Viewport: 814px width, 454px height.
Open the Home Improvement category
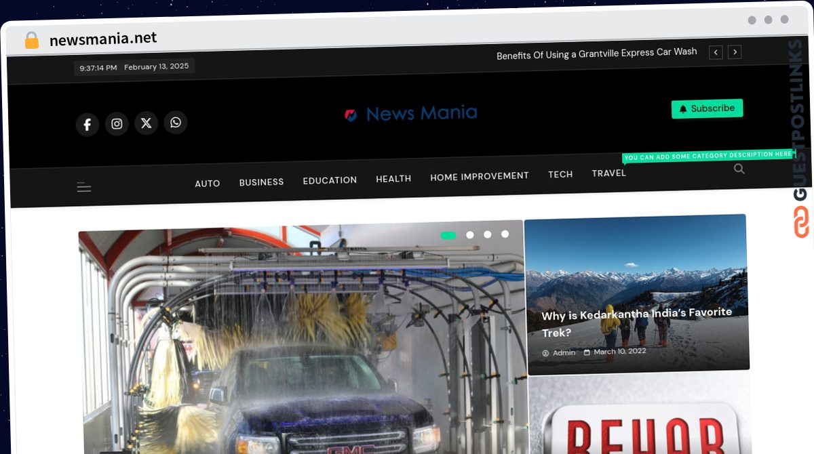coord(480,176)
